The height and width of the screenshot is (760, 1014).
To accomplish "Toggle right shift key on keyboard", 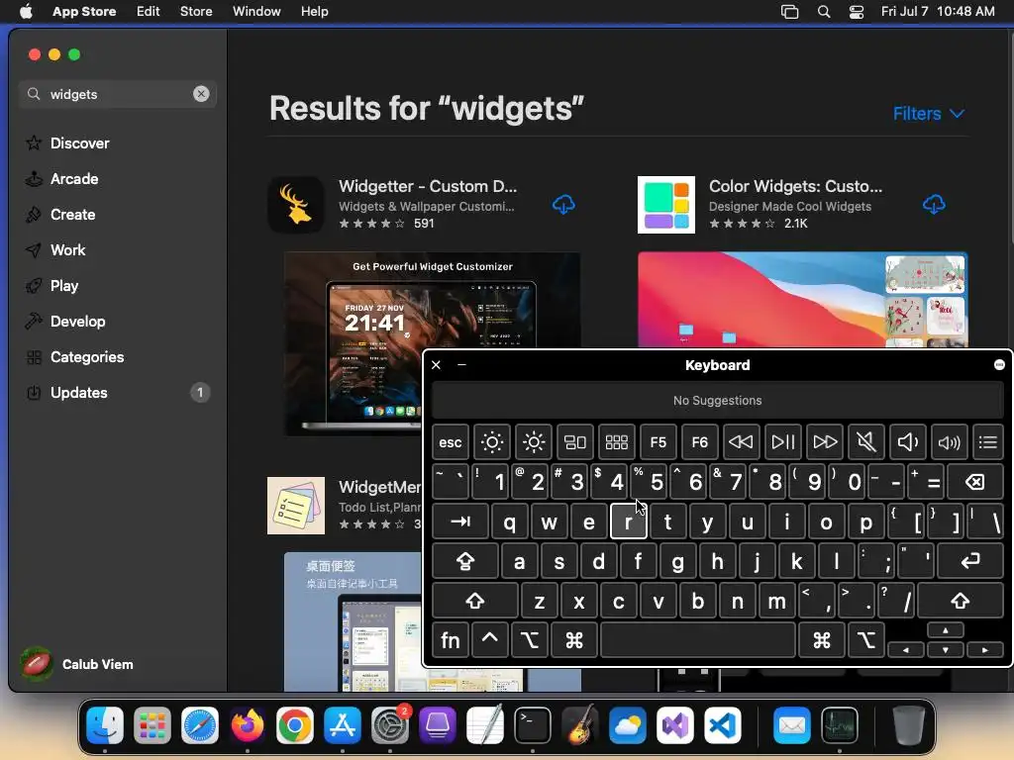I will tap(960, 601).
